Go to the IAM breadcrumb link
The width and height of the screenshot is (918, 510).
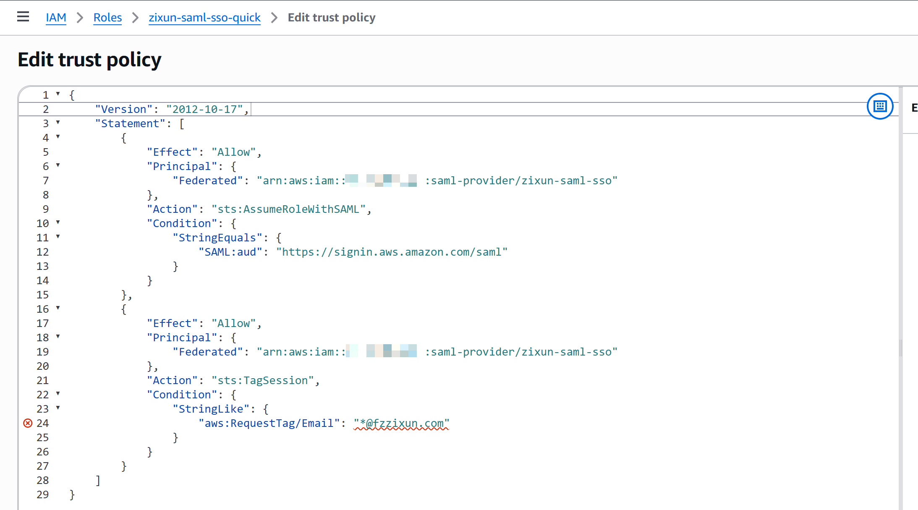pyautogui.click(x=56, y=18)
